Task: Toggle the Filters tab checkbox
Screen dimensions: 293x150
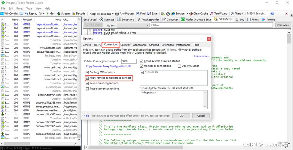Action: pyautogui.click(x=249, y=19)
